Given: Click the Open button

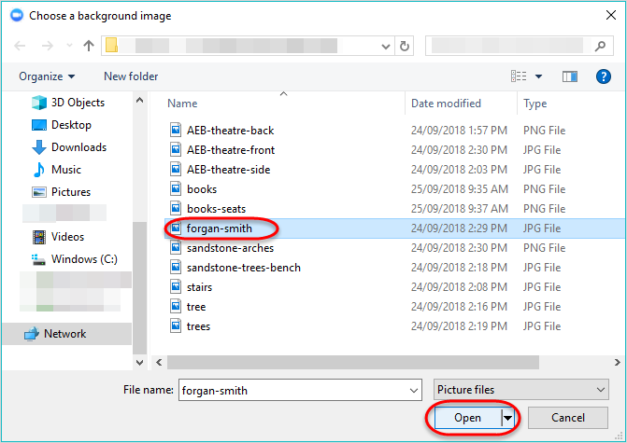Looking at the screenshot, I should click(x=467, y=418).
